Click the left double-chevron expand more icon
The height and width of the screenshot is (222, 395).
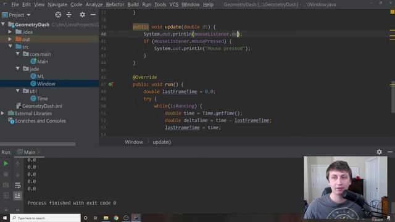[6, 210]
